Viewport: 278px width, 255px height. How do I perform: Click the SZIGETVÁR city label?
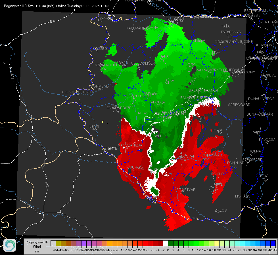pyautogui.click(x=186, y=190)
